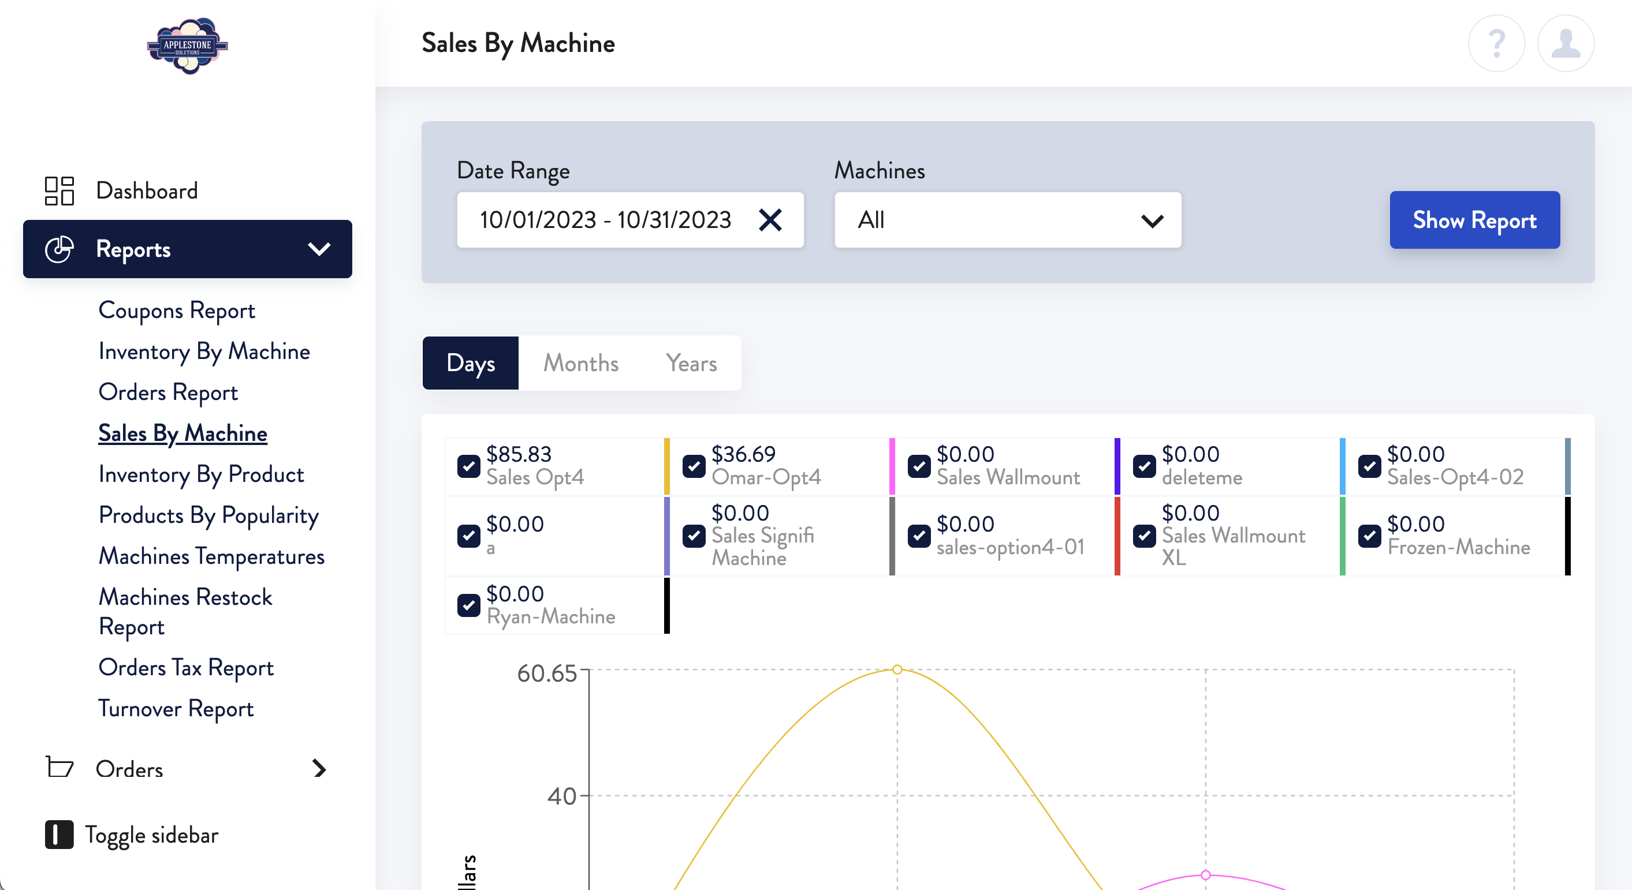1632x890 pixels.
Task: Uncheck the Sales Opt4 checkbox
Action: tap(469, 466)
